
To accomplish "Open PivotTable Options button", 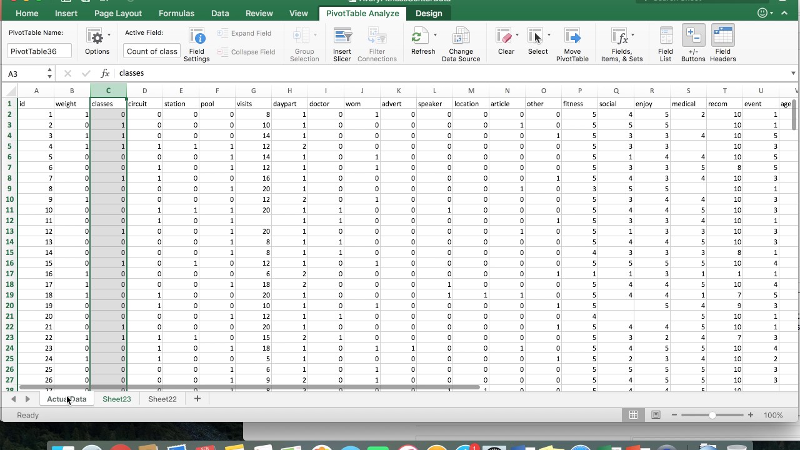I will click(x=97, y=43).
